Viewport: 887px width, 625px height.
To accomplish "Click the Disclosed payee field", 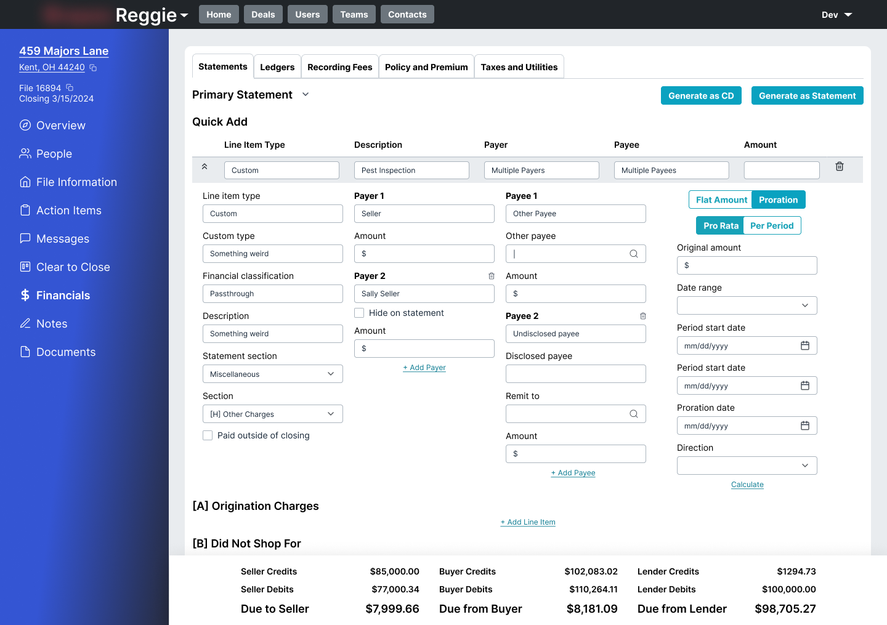I will coord(576,374).
